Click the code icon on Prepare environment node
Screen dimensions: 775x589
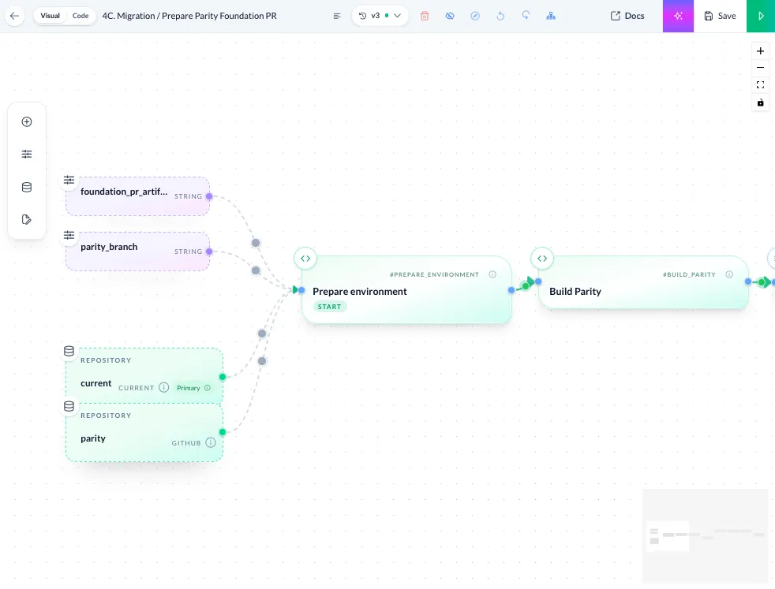[x=305, y=258]
